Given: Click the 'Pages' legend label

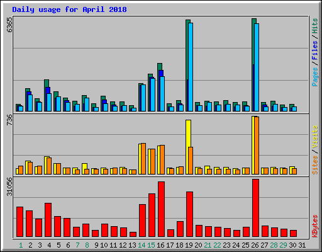Looking at the screenshot, I should tap(314, 77).
